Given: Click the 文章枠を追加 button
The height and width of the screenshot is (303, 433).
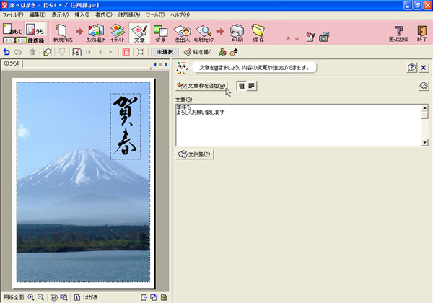Looking at the screenshot, I should point(201,86).
